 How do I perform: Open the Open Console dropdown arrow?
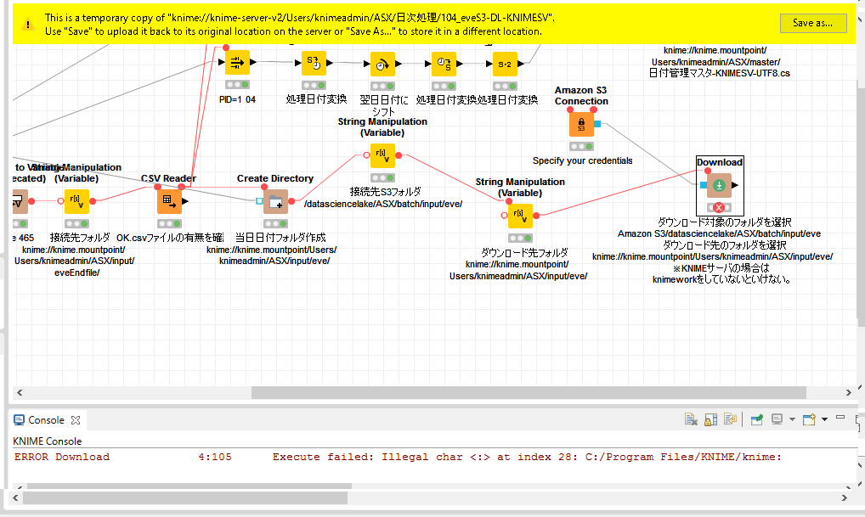(x=824, y=419)
